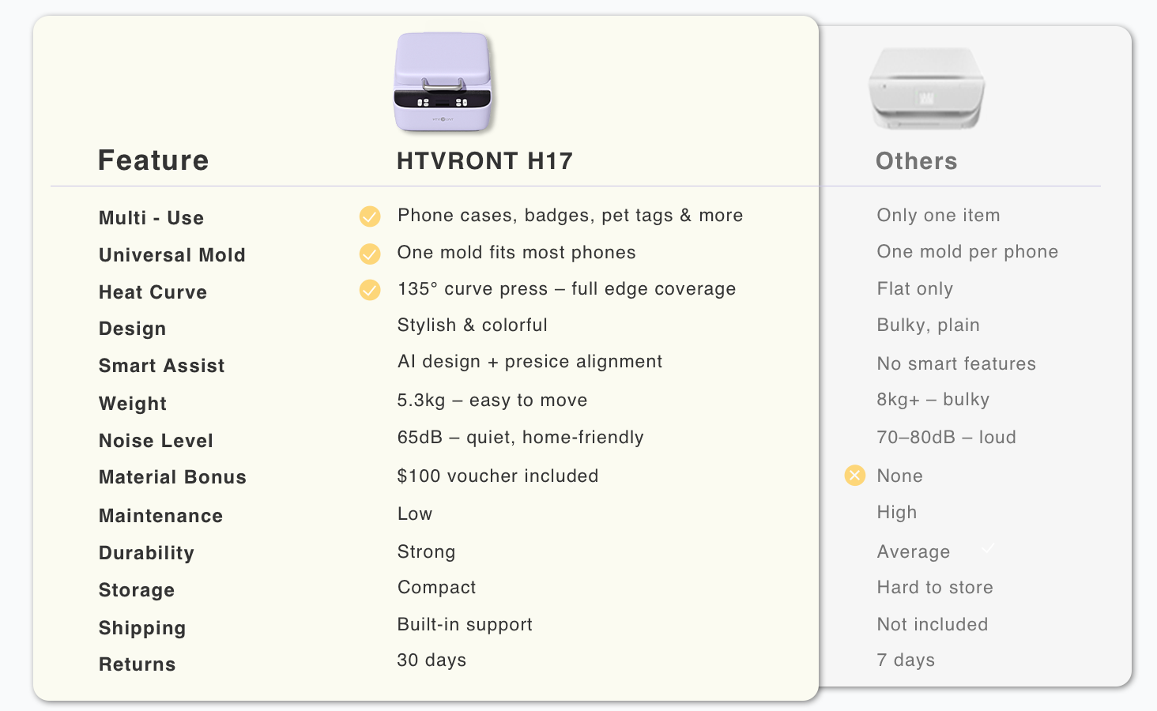Select the purple HTVRONT H17 machine image

pyautogui.click(x=443, y=82)
